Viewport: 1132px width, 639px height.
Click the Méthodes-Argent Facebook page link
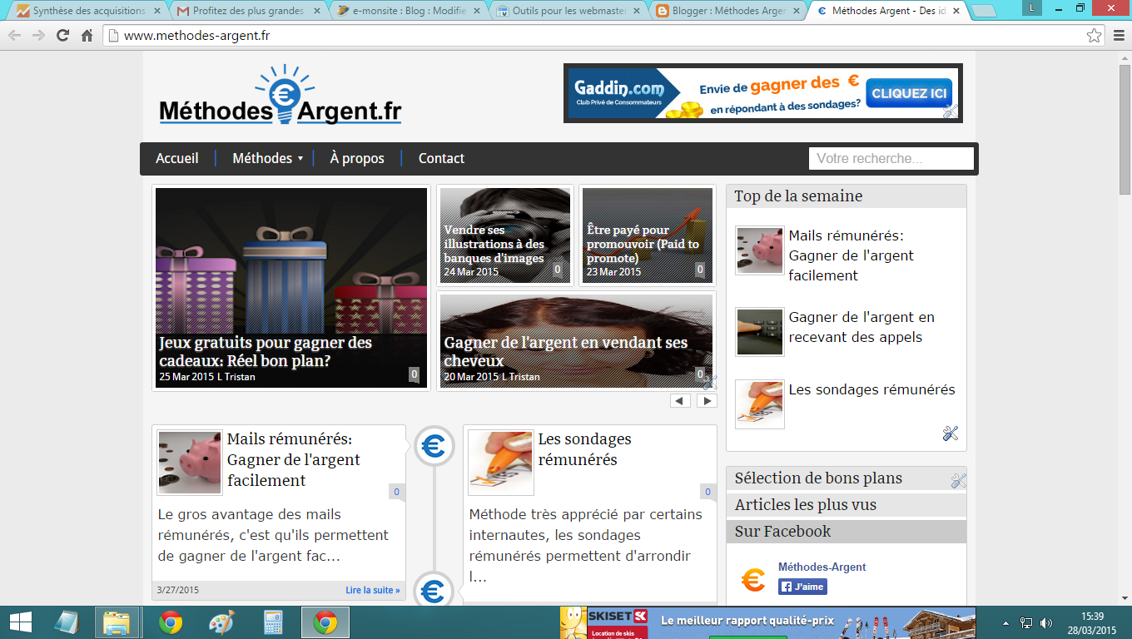pyautogui.click(x=822, y=567)
